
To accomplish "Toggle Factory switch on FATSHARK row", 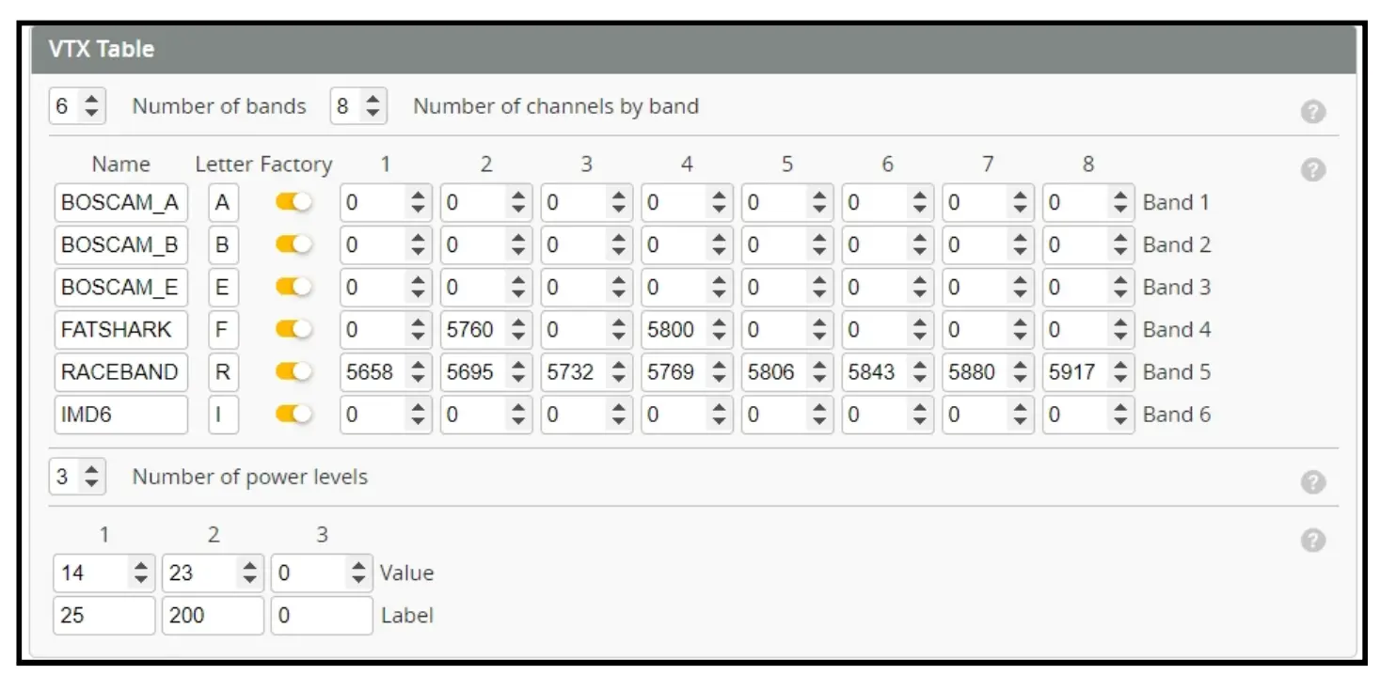I will (x=293, y=329).
